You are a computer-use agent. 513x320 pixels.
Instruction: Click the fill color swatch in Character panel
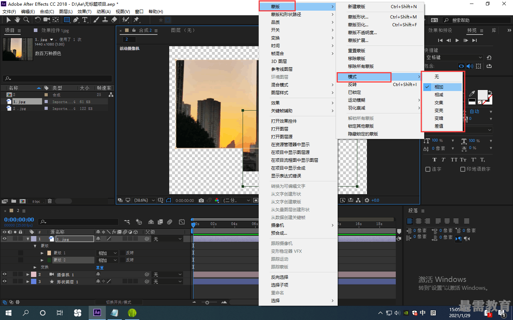click(x=482, y=95)
